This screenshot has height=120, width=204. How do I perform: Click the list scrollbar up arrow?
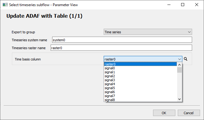(x=179, y=65)
